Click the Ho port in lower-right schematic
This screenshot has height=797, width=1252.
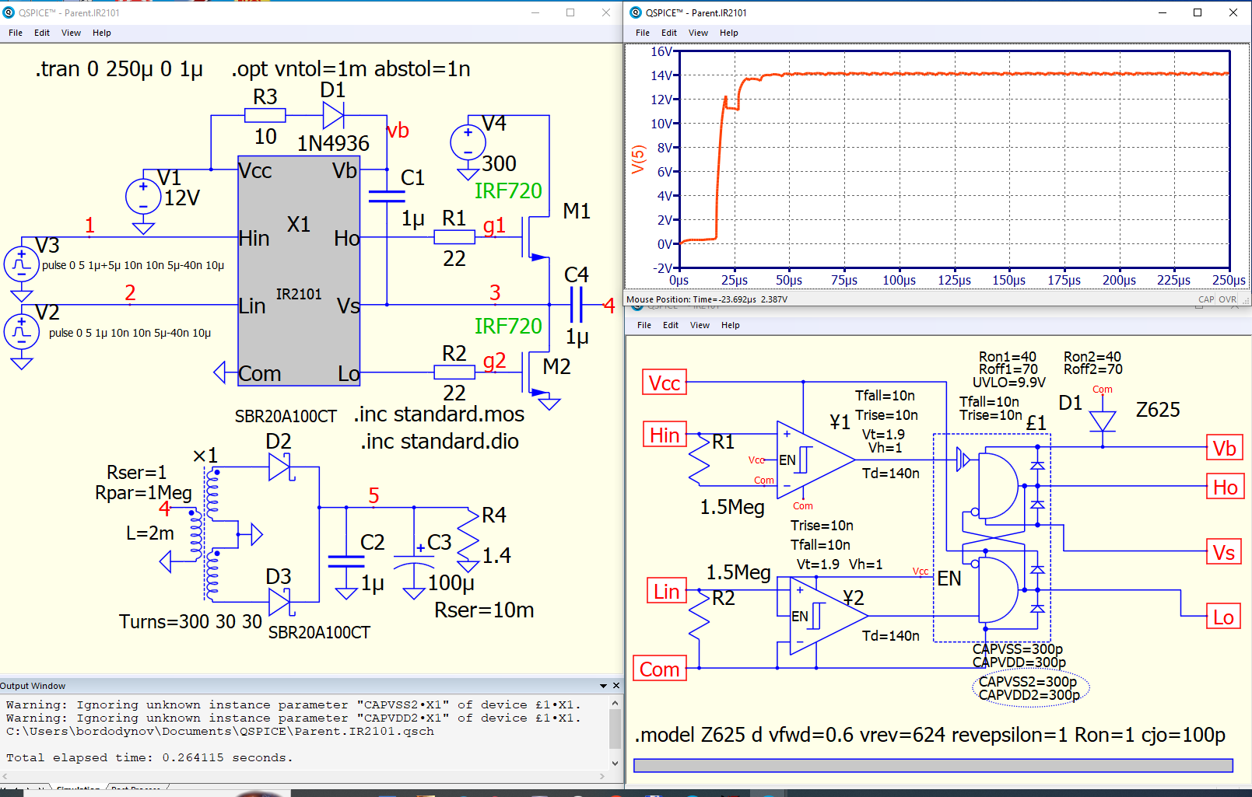(x=1225, y=487)
